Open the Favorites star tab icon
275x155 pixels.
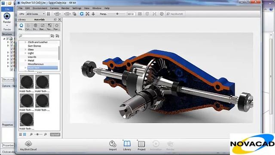point(57,27)
